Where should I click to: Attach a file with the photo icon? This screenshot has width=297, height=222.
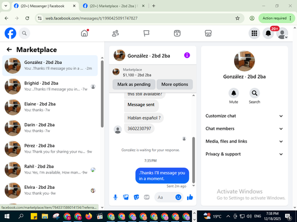[126, 197]
